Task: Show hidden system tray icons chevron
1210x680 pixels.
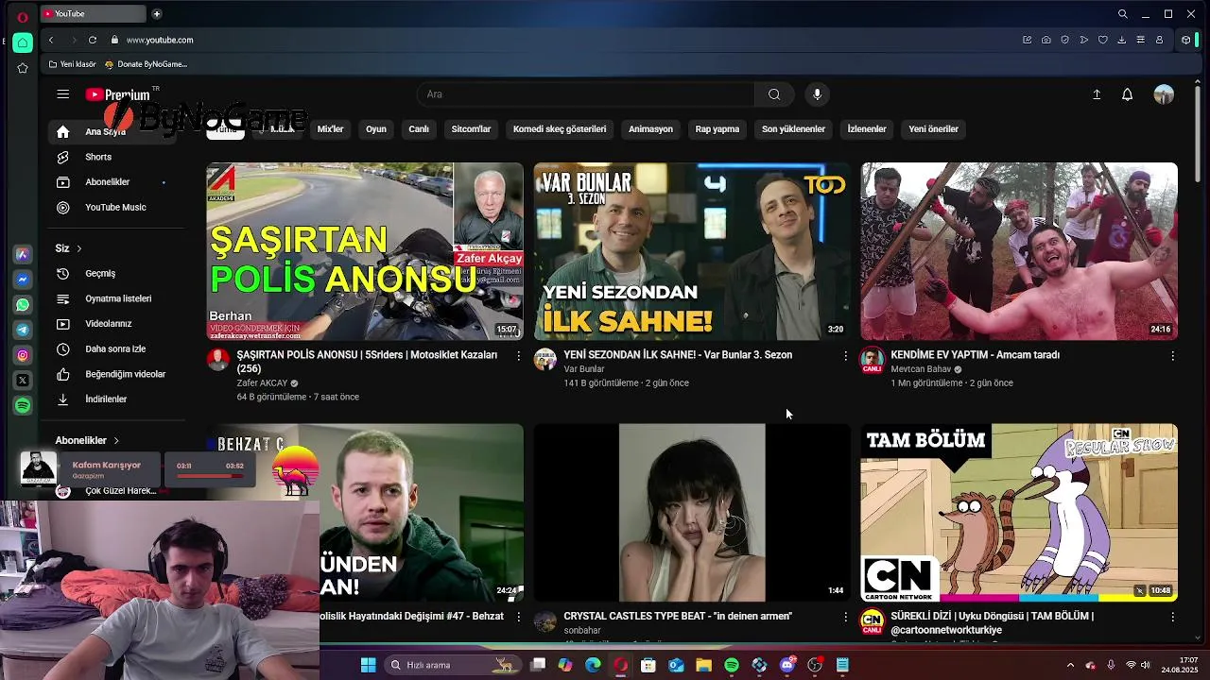Action: [1070, 665]
